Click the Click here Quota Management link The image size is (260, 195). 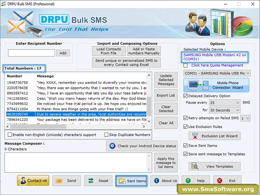217,65
